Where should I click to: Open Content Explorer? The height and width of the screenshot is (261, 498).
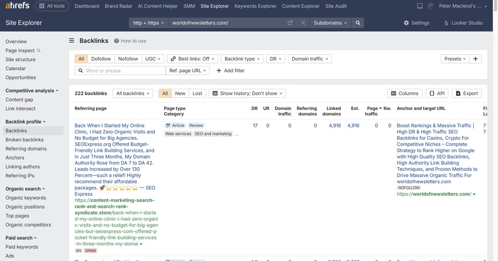[x=301, y=6]
